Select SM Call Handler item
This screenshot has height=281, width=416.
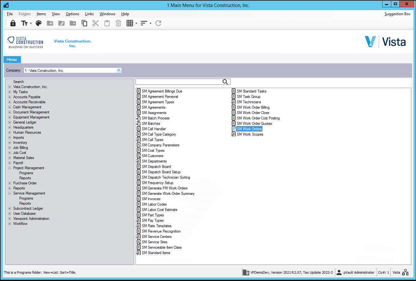point(154,129)
